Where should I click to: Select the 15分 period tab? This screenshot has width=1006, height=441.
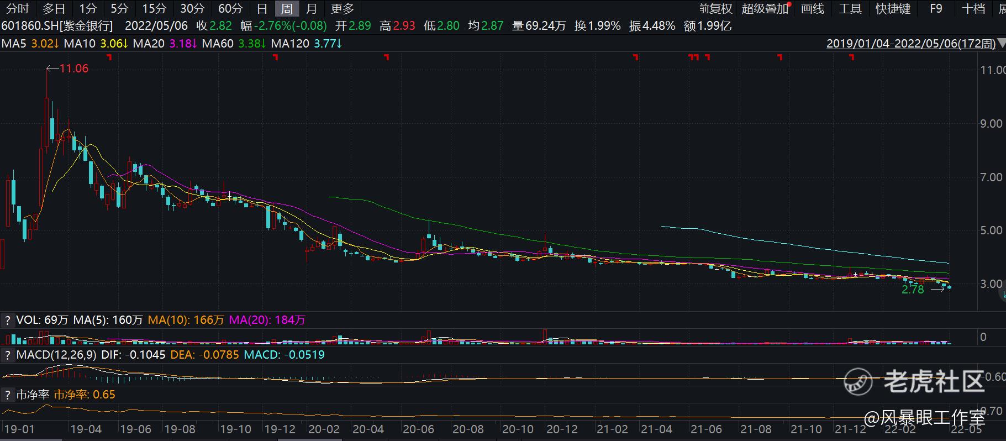pyautogui.click(x=154, y=8)
